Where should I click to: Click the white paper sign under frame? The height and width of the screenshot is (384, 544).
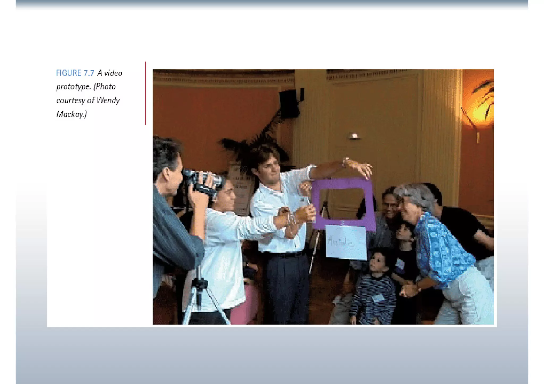[346, 242]
